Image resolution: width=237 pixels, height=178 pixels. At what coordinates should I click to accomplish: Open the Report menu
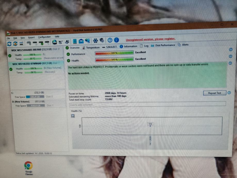click(x=31, y=37)
